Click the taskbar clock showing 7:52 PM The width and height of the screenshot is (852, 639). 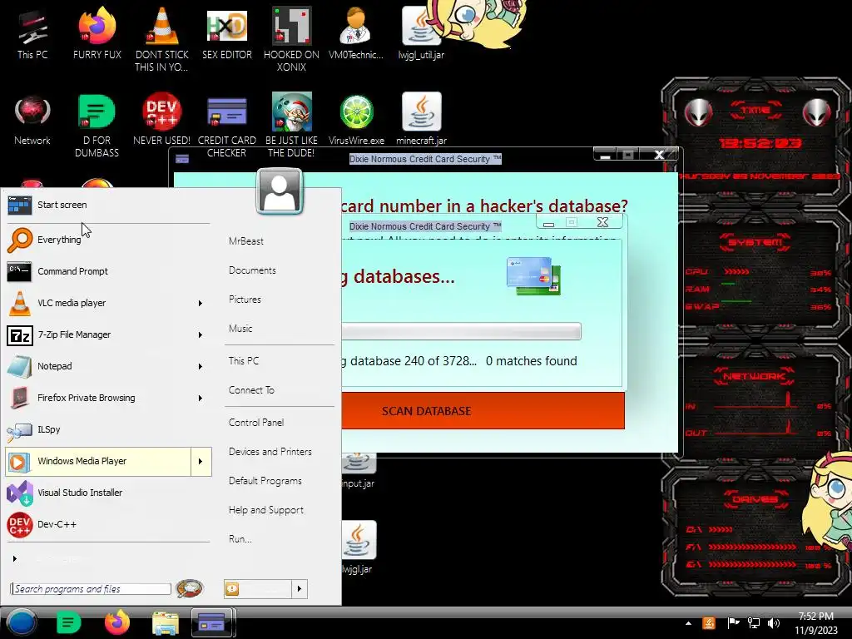point(815,623)
